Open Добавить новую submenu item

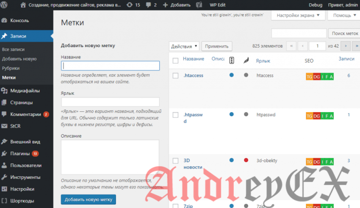click(19, 59)
